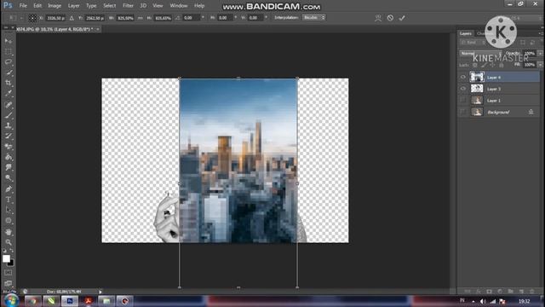Select the Rectangular Marquee tool
This screenshot has width=545, height=307.
click(x=9, y=51)
